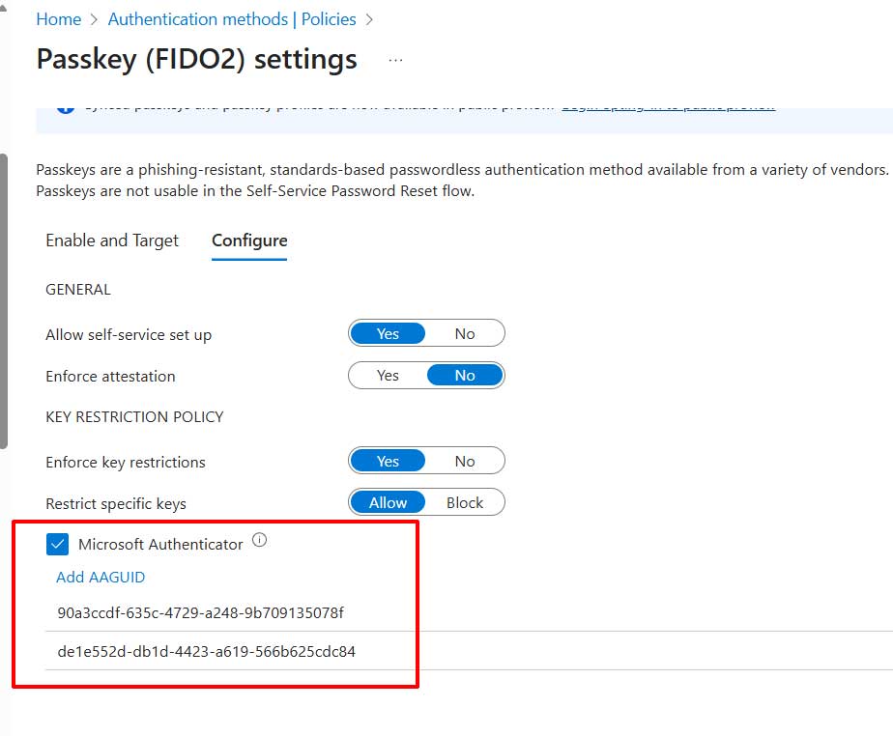893x736 pixels.
Task: Click the Add AAGUID link
Action: [x=101, y=578]
